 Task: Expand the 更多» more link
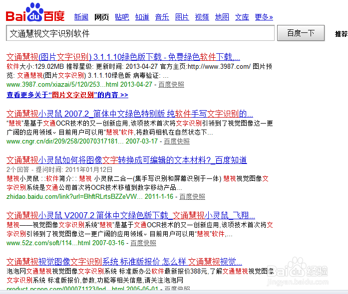tap(264, 17)
